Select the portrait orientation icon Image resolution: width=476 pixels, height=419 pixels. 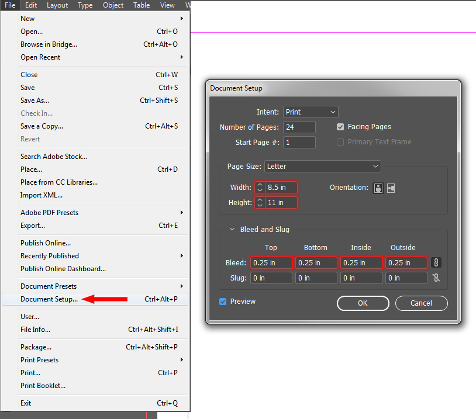[378, 188]
